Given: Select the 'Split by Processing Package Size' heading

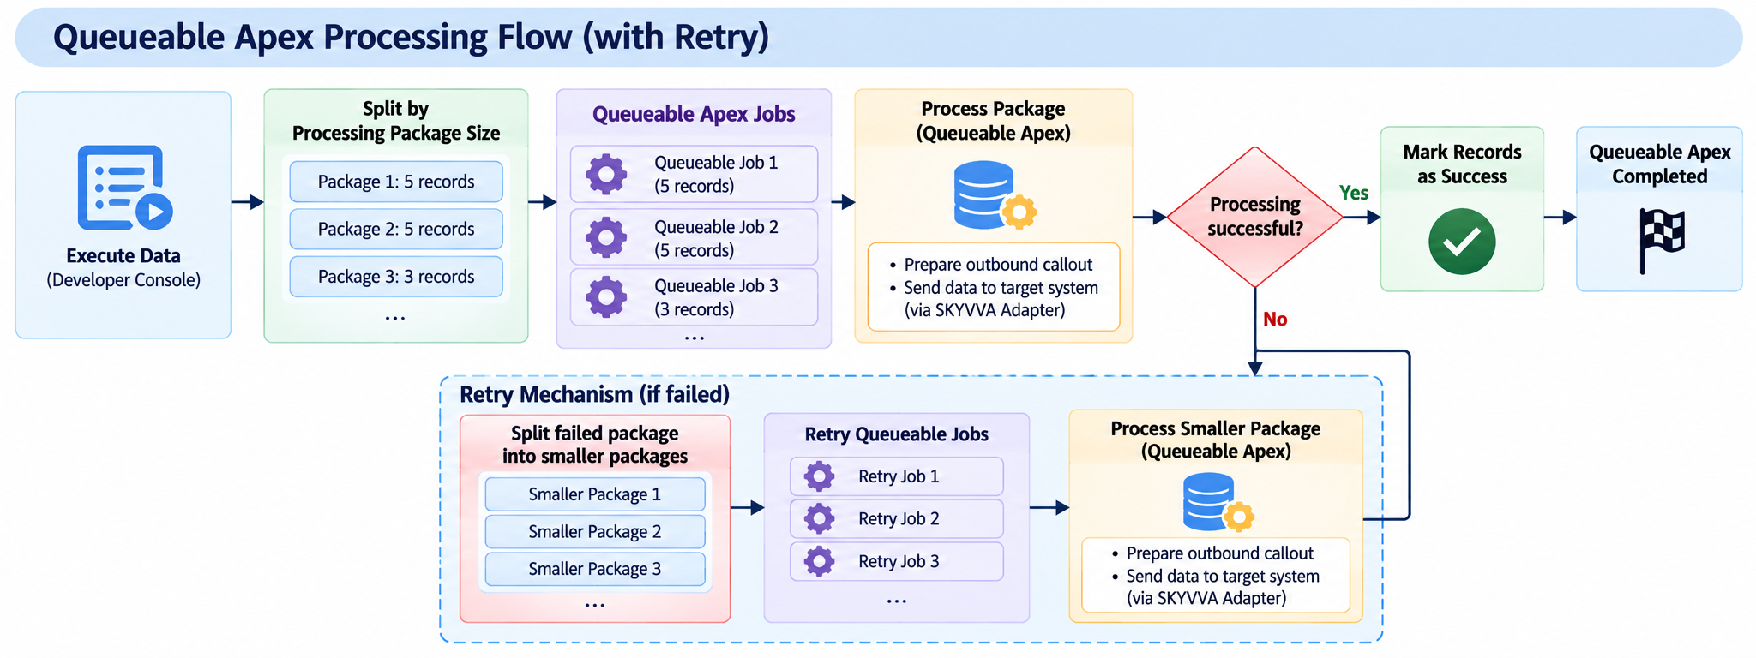Looking at the screenshot, I should click(x=396, y=121).
